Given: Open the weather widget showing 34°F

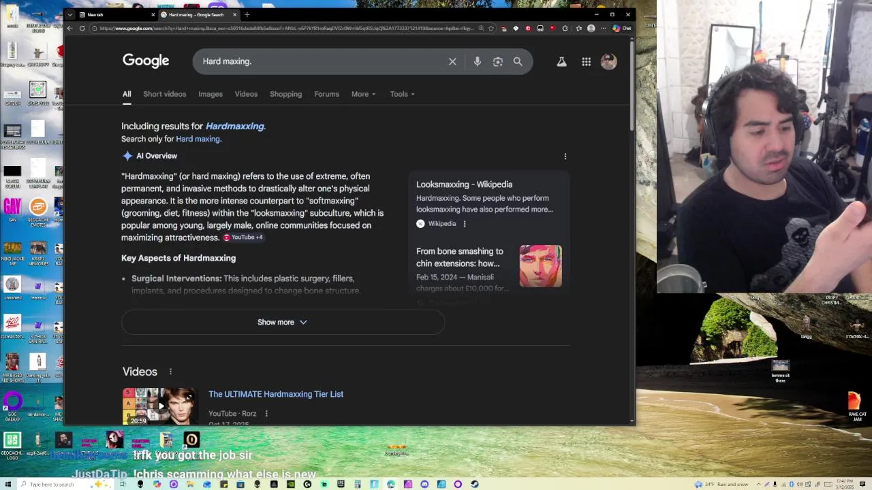Looking at the screenshot, I should pos(722,484).
